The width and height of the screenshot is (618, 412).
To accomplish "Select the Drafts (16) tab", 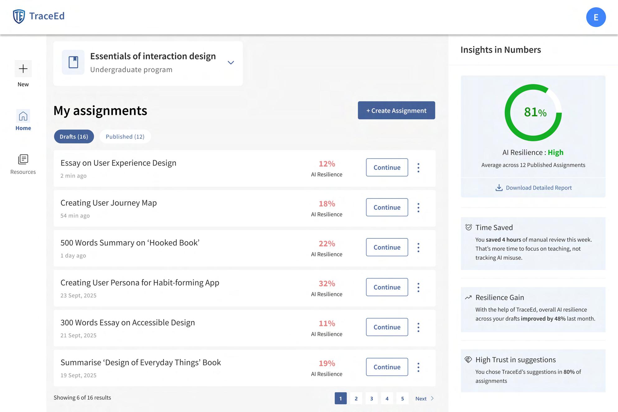I will coord(74,137).
